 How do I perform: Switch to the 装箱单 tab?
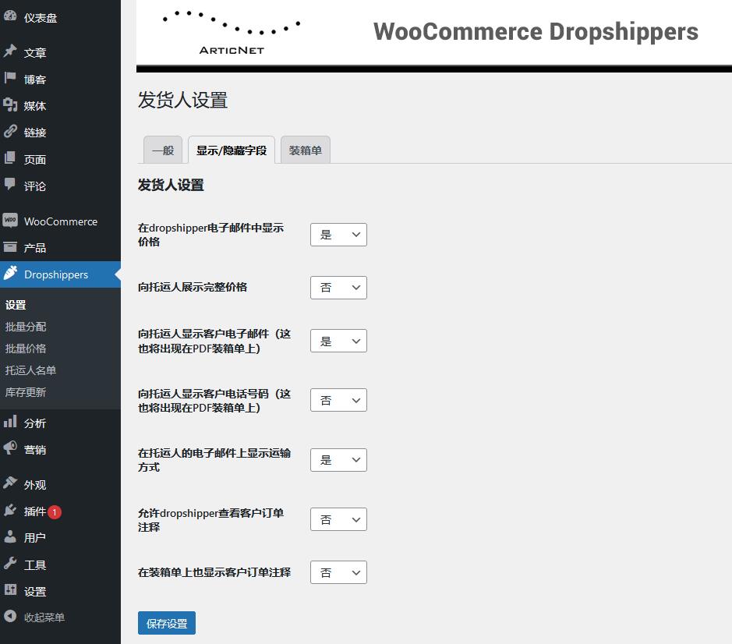click(x=306, y=150)
